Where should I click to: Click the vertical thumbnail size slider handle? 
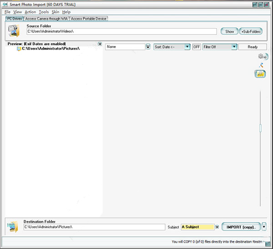pyautogui.click(x=260, y=128)
